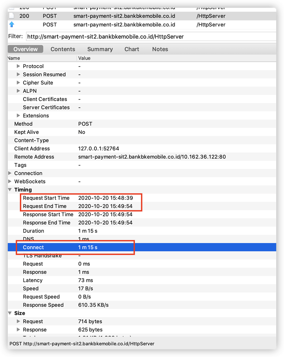Click the 714 bytes request size value
This screenshot has width=284, height=357.
[90, 321]
